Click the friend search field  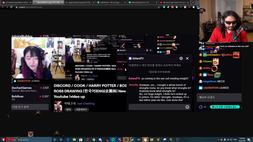(x=30, y=107)
